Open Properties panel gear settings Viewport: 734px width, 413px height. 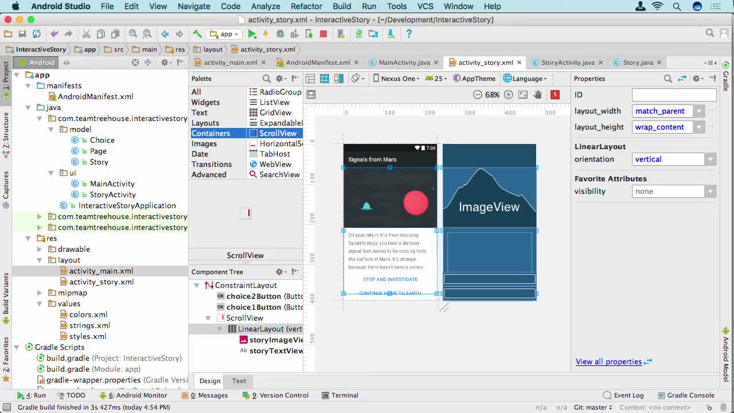point(698,79)
